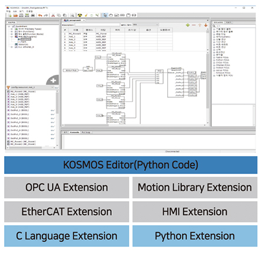This screenshot has width=265, height=256.
Task: Click the magnifier search icon in toolbar
Action: [x=72, y=15]
